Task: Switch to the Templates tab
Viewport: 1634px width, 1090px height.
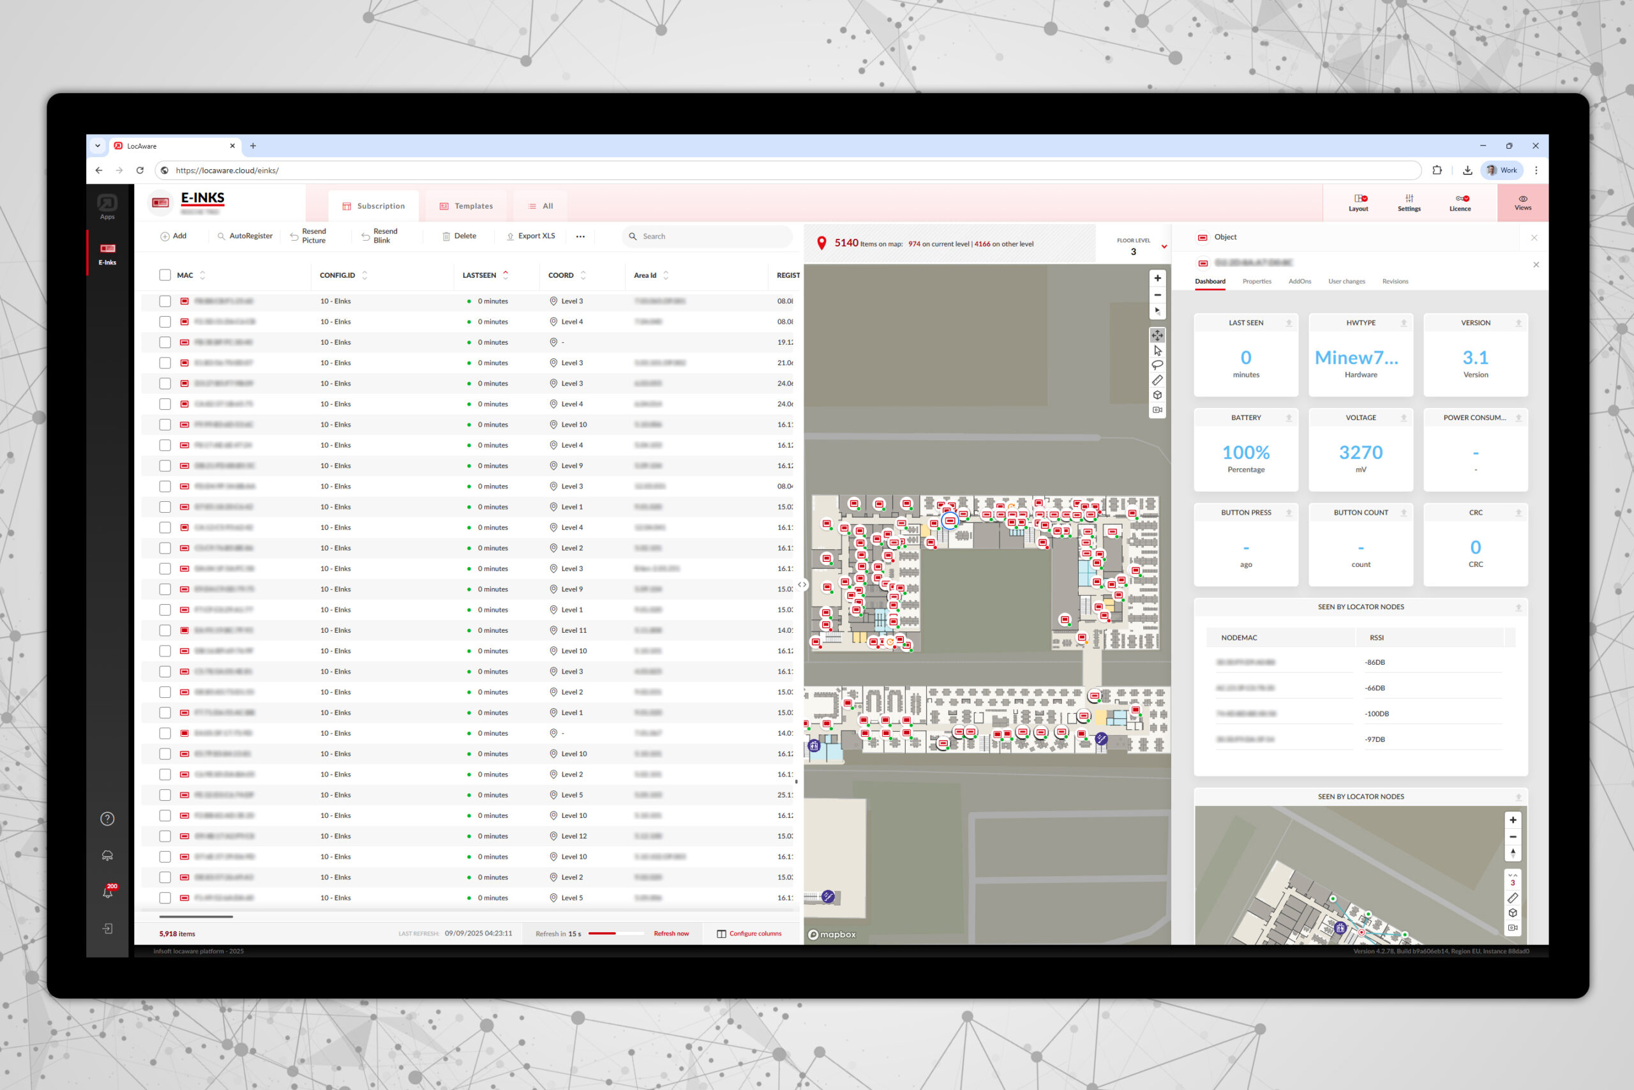Action: pyautogui.click(x=466, y=206)
